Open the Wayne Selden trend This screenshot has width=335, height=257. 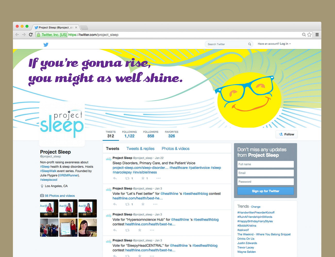pyautogui.click(x=247, y=252)
